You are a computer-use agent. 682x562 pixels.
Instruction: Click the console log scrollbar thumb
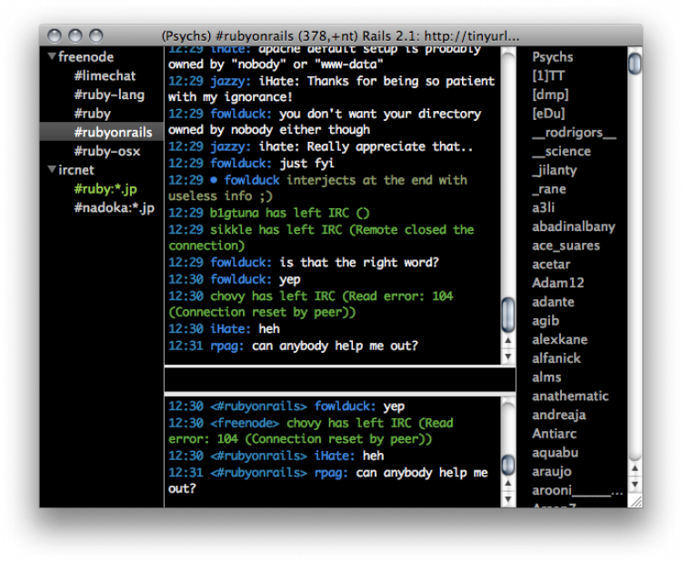(x=508, y=465)
